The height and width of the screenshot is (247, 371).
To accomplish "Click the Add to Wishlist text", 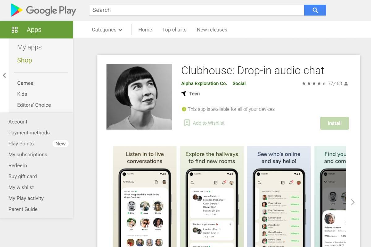I will tap(209, 123).
